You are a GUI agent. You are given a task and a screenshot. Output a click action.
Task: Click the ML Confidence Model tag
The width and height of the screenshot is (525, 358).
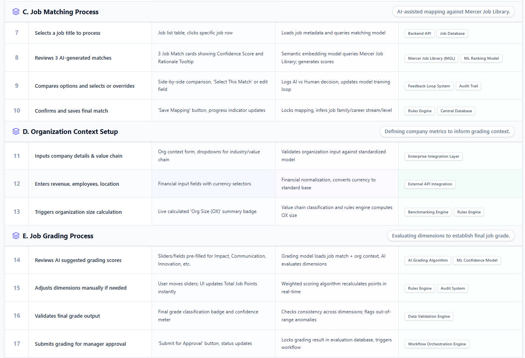[477, 260]
